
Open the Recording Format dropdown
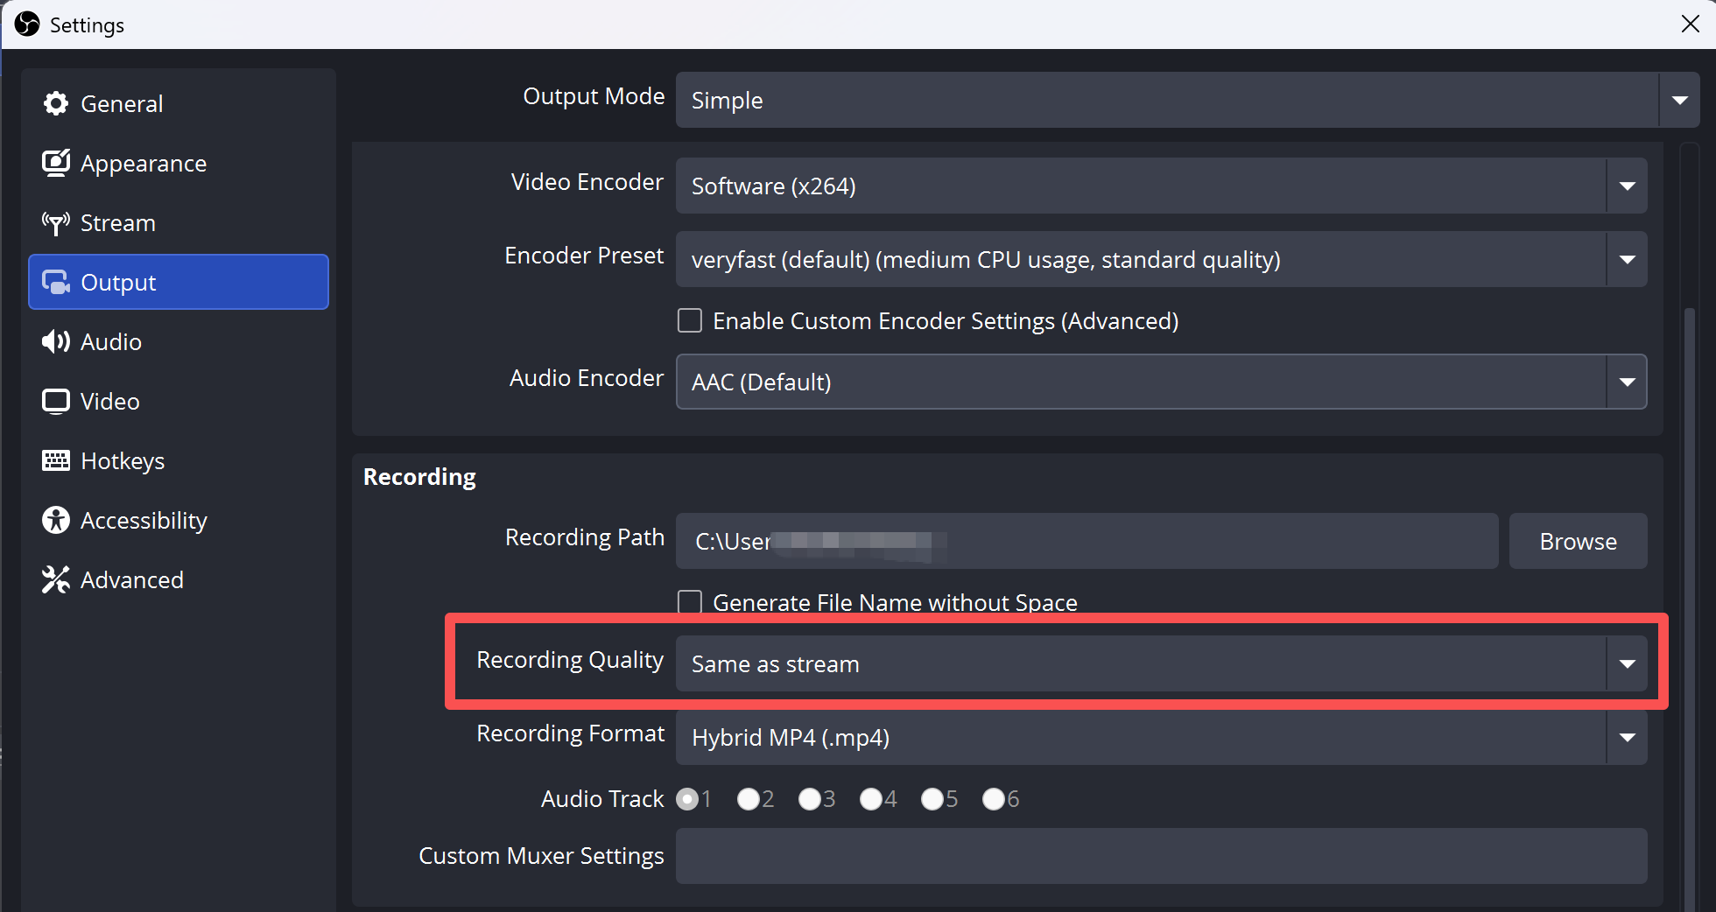[x=1161, y=737]
